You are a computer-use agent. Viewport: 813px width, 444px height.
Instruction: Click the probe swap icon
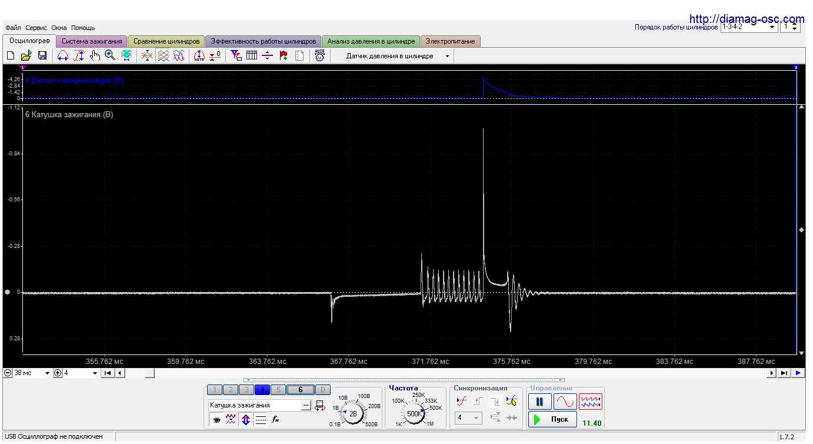coord(320,405)
